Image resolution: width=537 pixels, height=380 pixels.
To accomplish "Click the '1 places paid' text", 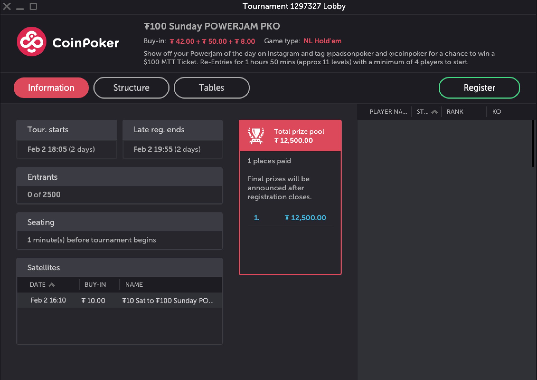I will click(269, 161).
